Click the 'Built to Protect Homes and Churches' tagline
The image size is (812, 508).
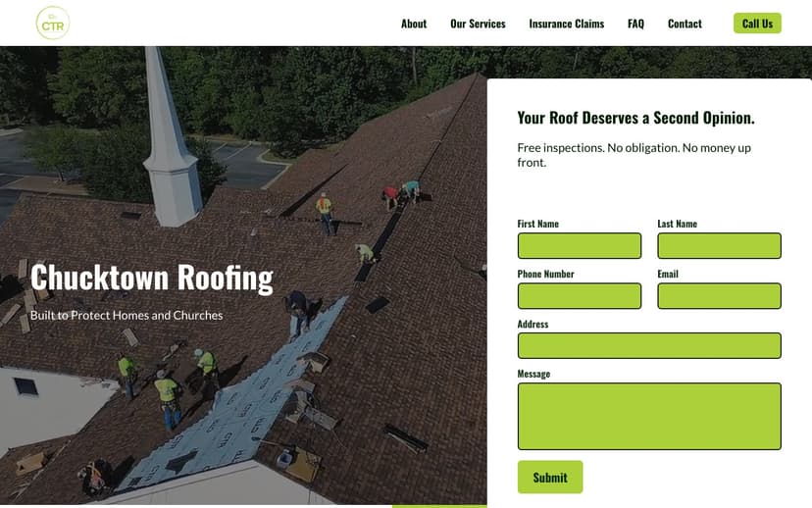pyautogui.click(x=127, y=316)
